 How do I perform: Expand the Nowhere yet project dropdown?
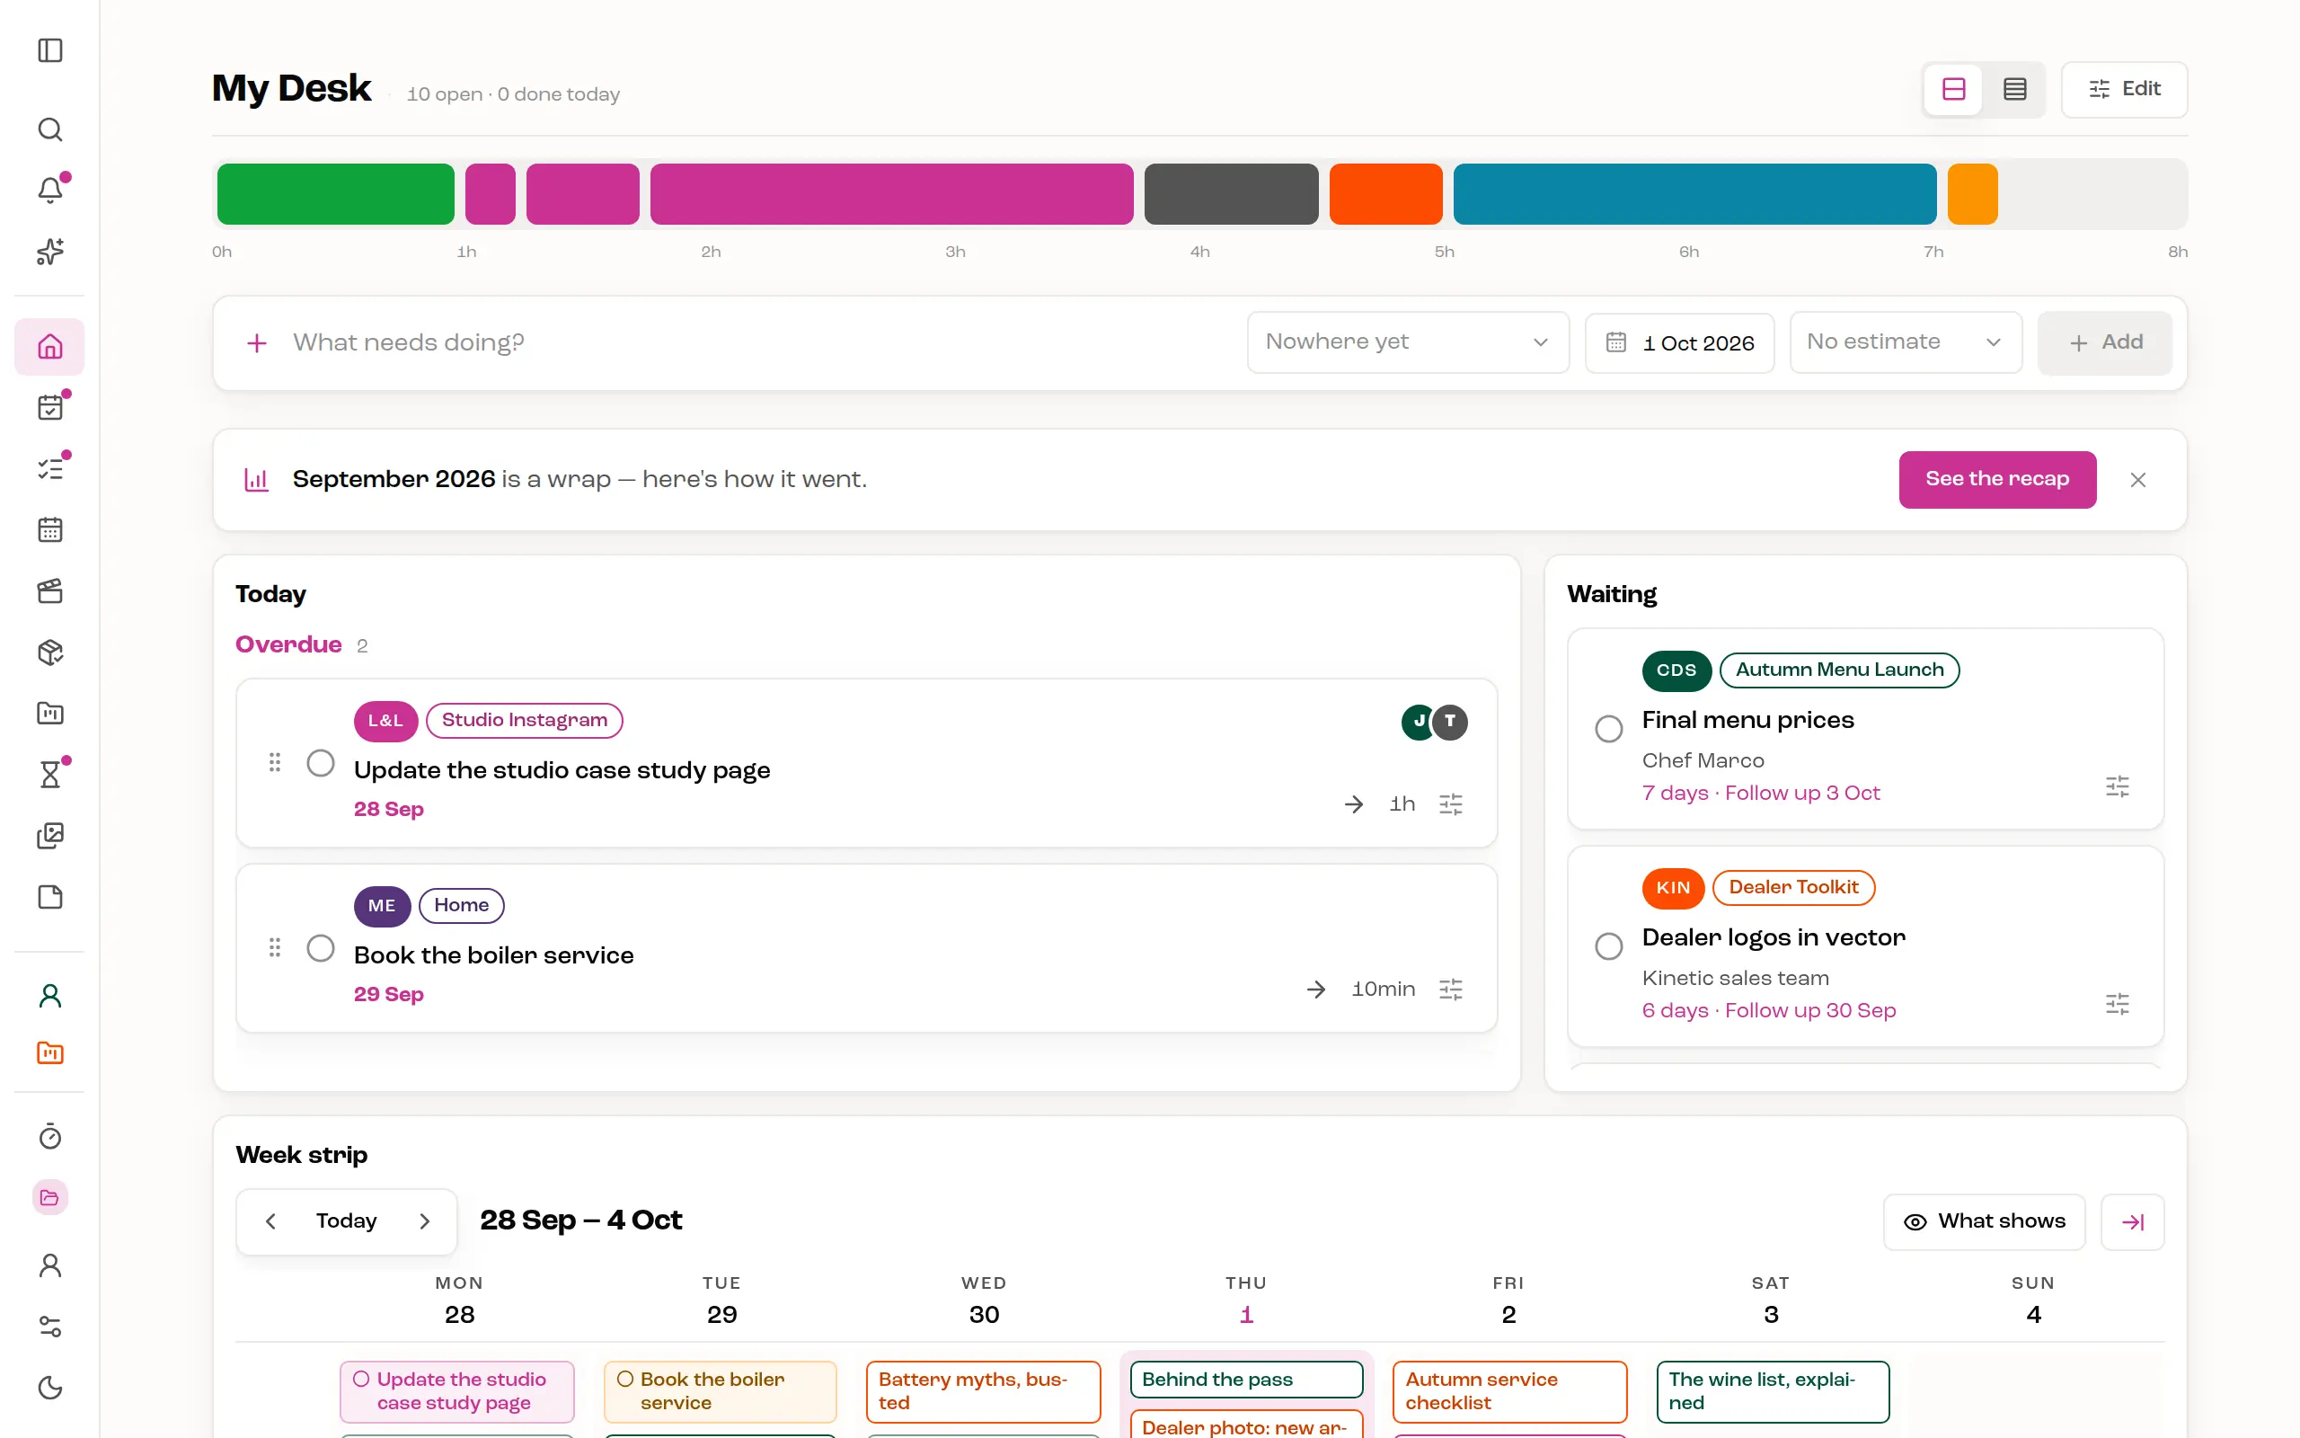pyautogui.click(x=1408, y=342)
